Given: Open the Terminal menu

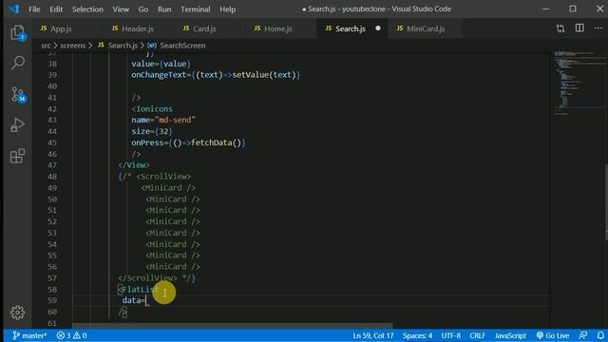Looking at the screenshot, I should [x=196, y=9].
